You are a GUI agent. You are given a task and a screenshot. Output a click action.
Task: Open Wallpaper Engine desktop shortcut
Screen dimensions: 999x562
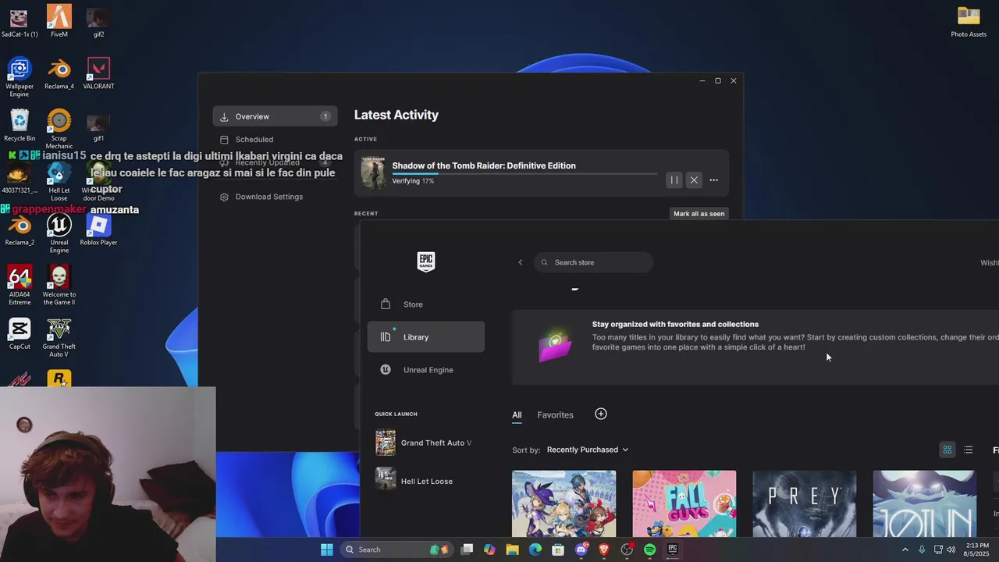[20, 76]
